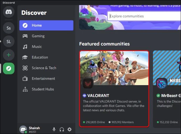181x134 pixels.
Task: Click the MrBeast server logo icon
Action: (162, 83)
